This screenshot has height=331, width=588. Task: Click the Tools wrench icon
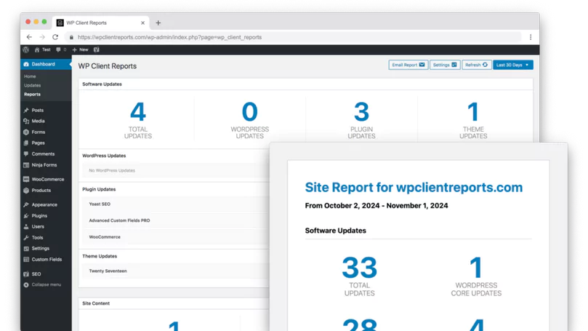point(26,238)
